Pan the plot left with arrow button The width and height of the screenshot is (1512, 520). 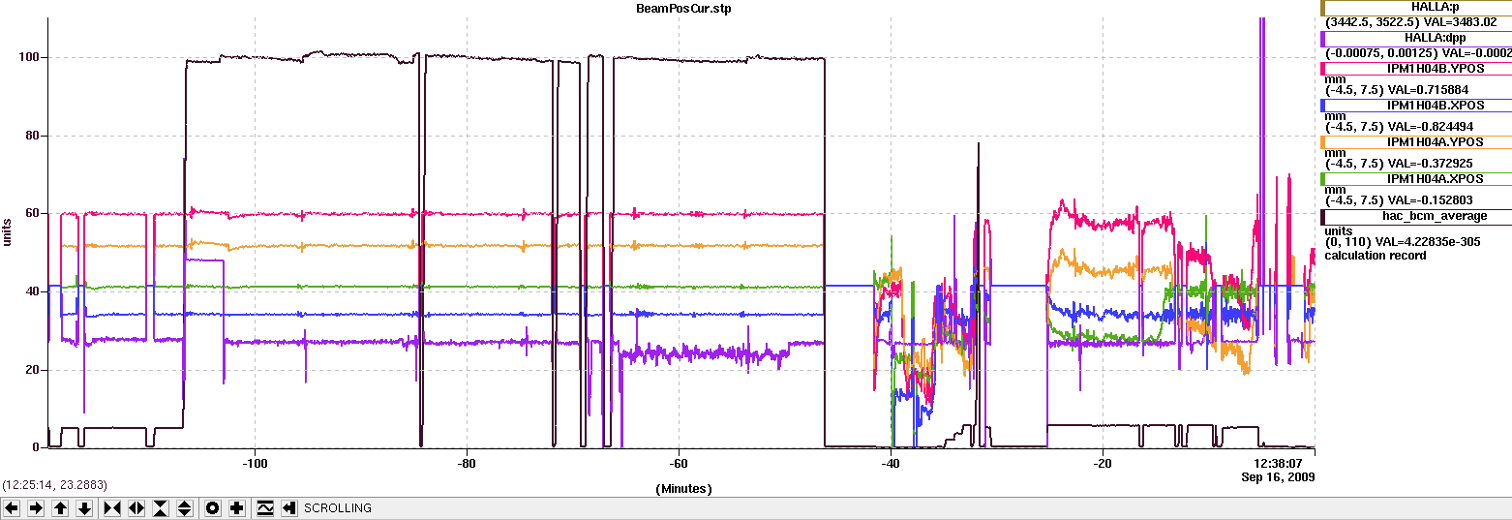(x=12, y=508)
